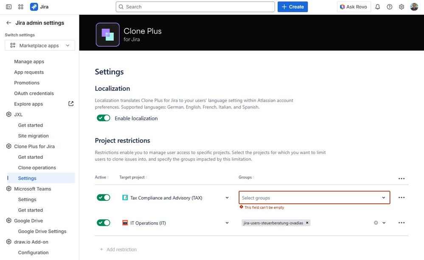This screenshot has width=424, height=260.
Task: Open the Select groups dropdown
Action: click(x=314, y=198)
